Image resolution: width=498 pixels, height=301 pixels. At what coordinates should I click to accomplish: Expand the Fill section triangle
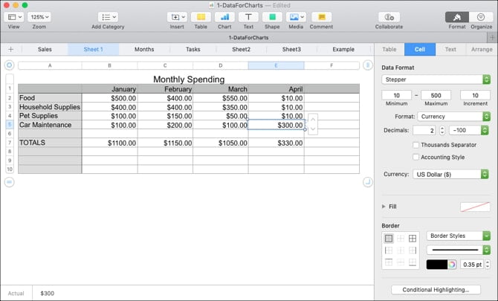(384, 206)
